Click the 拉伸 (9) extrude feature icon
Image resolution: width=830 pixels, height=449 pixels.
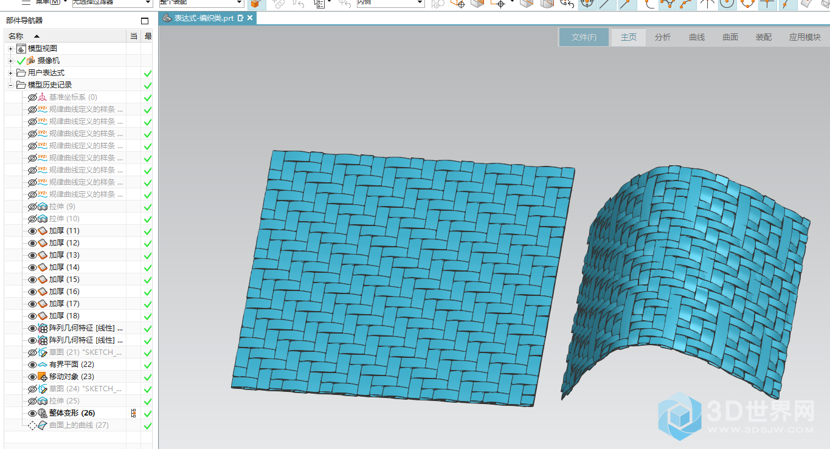point(43,207)
